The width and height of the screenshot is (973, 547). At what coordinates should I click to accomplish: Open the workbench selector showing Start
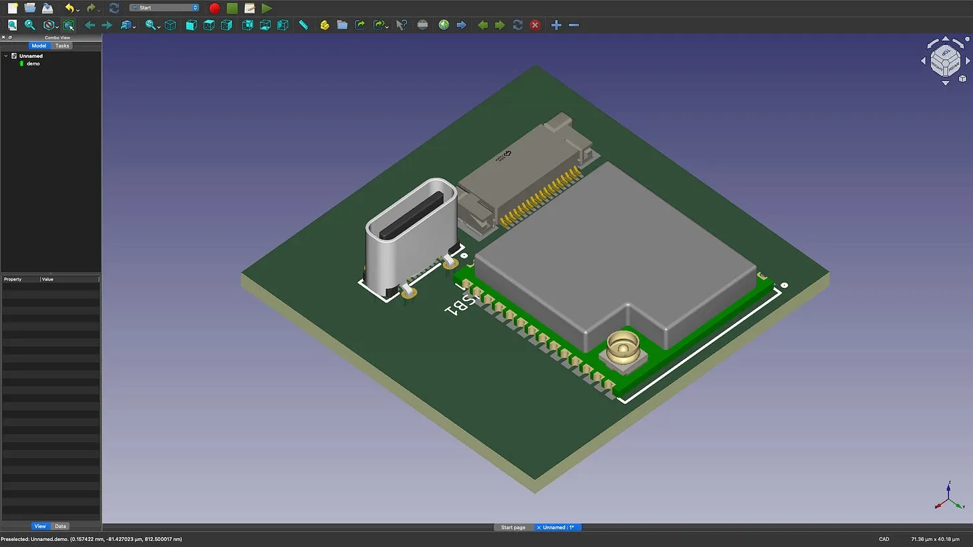164,8
